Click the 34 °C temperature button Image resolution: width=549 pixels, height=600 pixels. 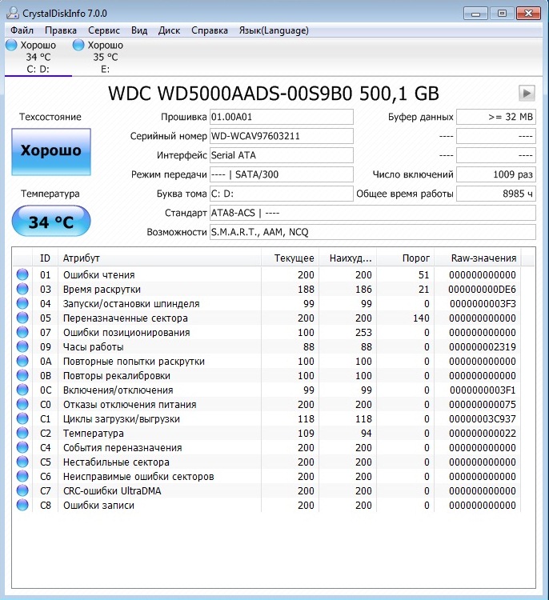51,221
